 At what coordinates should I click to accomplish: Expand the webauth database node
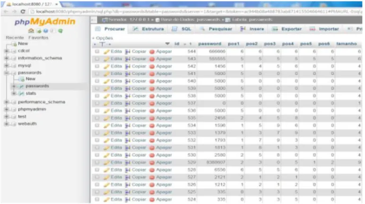click(7, 124)
